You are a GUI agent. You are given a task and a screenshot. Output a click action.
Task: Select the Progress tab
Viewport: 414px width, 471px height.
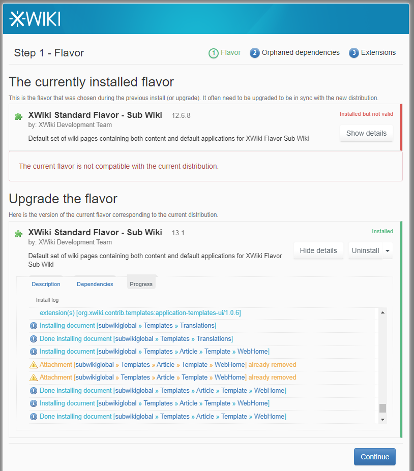(x=141, y=284)
